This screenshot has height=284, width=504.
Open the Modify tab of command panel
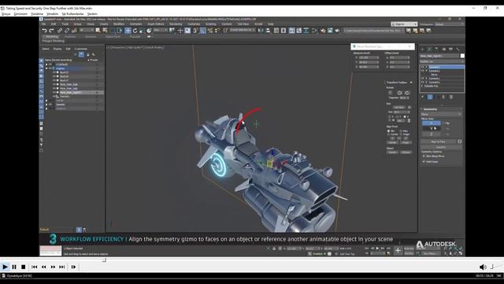pos(429,49)
